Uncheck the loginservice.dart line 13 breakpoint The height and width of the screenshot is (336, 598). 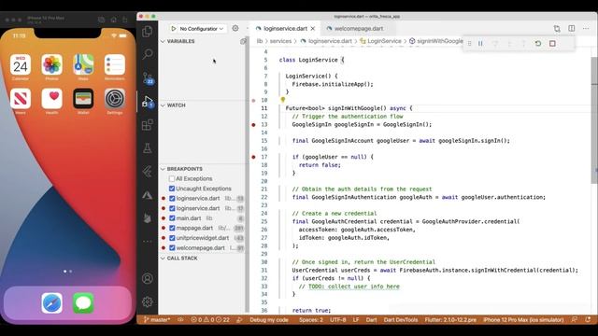pos(172,199)
